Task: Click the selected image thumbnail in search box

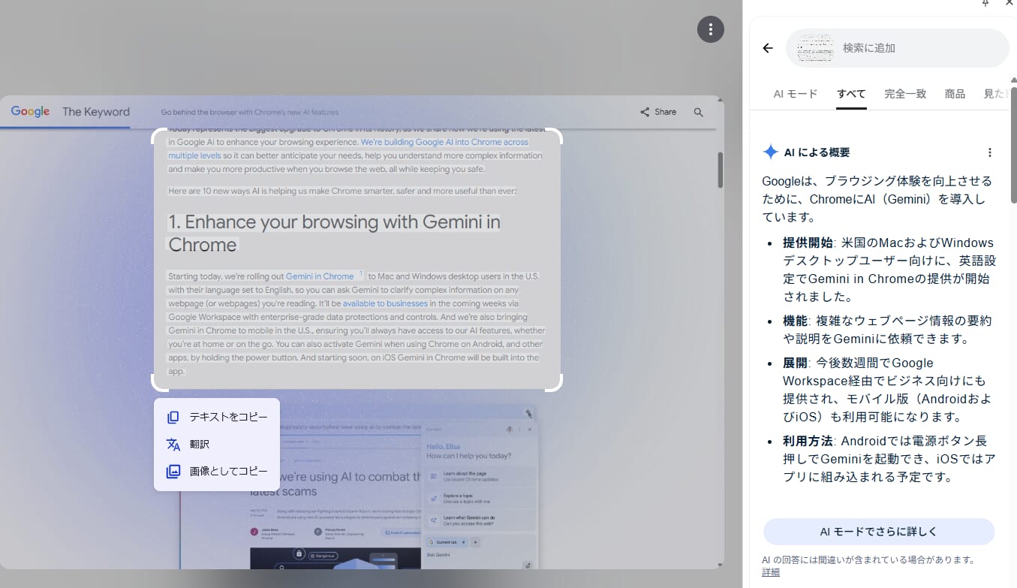Action: coord(815,48)
